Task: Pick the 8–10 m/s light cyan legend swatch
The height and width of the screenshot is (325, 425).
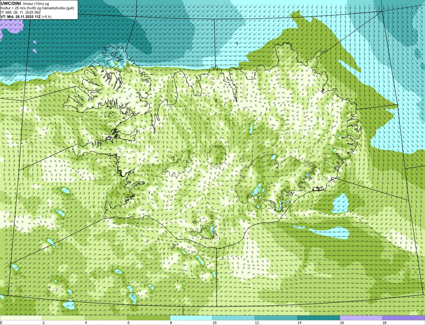Action: point(191,318)
